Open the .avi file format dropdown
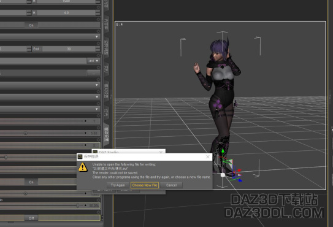The width and height of the screenshot is (333, 227). [x=93, y=61]
